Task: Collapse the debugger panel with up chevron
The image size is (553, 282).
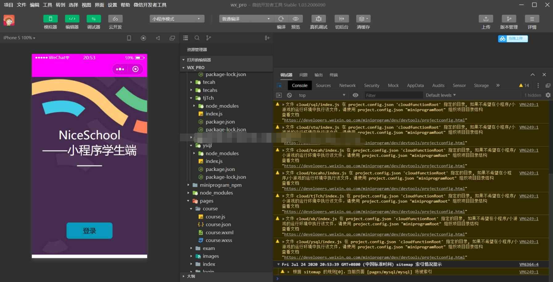Action: (533, 75)
